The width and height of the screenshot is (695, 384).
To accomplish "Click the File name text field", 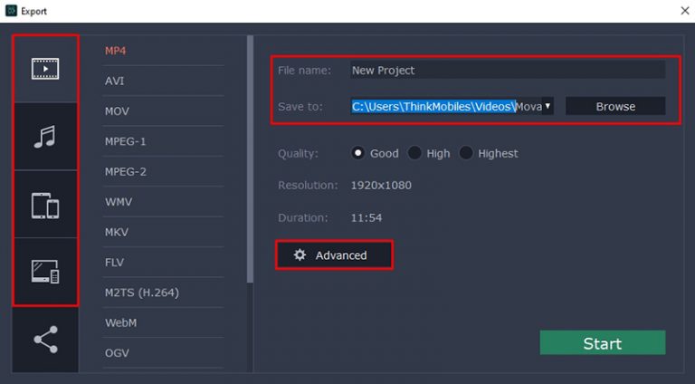I will (507, 70).
